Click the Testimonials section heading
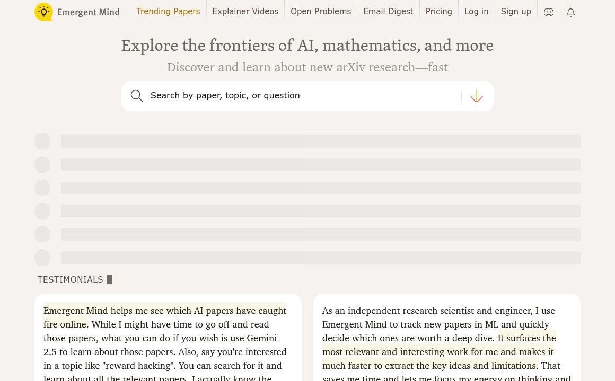 (71, 280)
